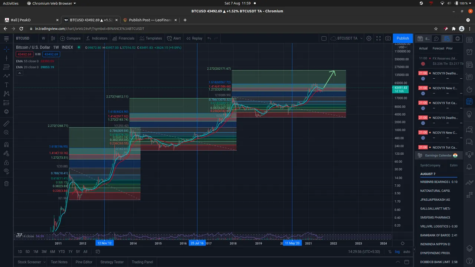Select the 1M date range

pos(36,252)
